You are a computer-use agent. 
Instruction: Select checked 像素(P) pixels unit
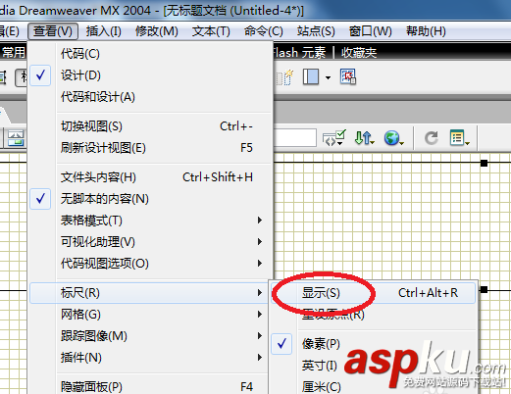373,344
